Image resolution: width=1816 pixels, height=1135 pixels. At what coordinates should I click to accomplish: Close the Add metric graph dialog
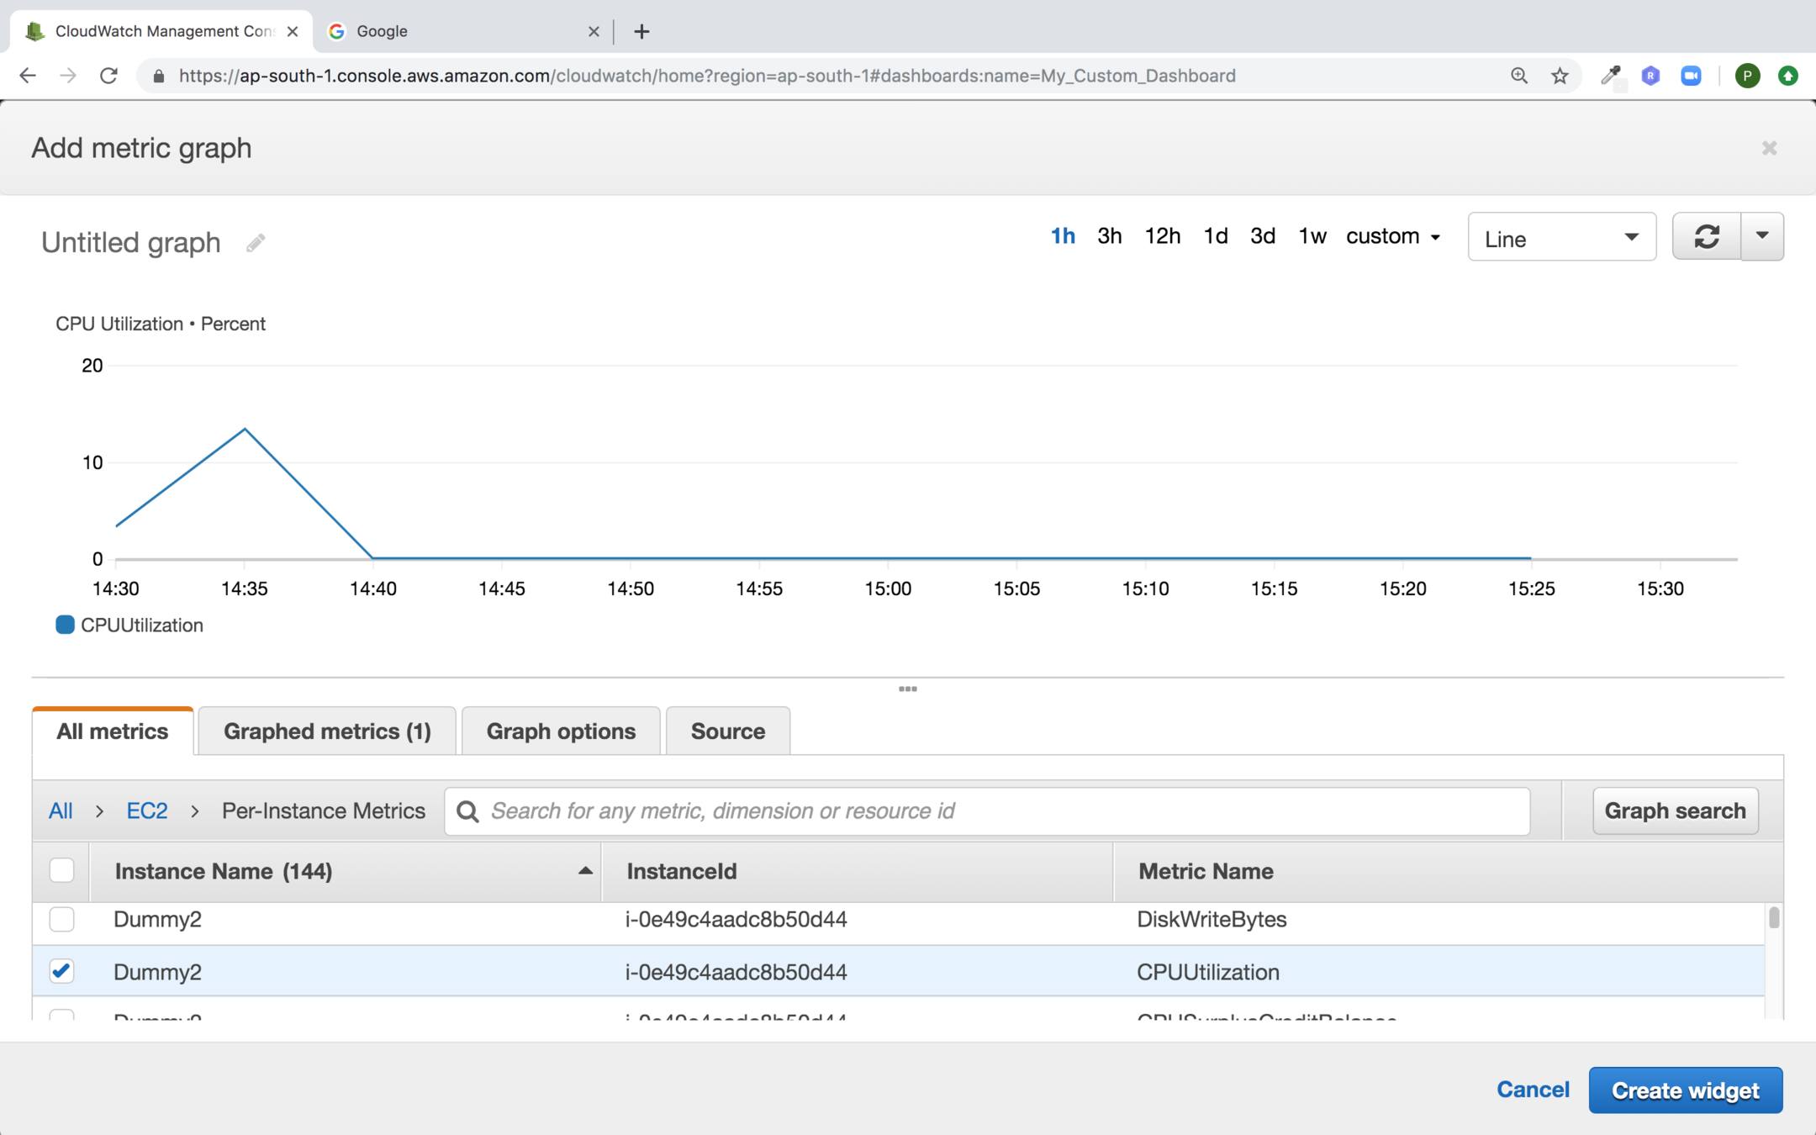click(x=1769, y=149)
